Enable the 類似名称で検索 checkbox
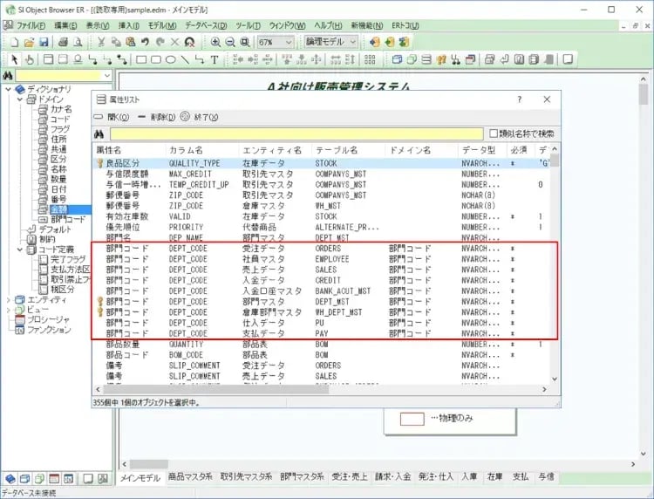654x499 pixels. click(x=494, y=133)
